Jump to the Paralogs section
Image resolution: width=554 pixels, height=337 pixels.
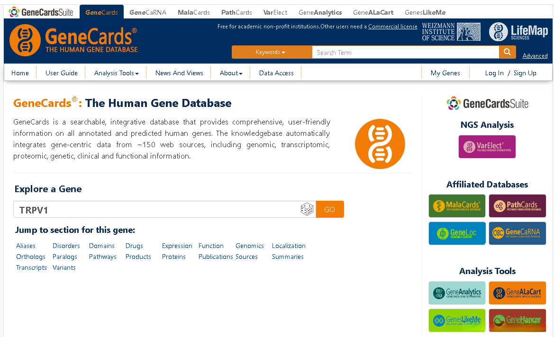point(64,257)
